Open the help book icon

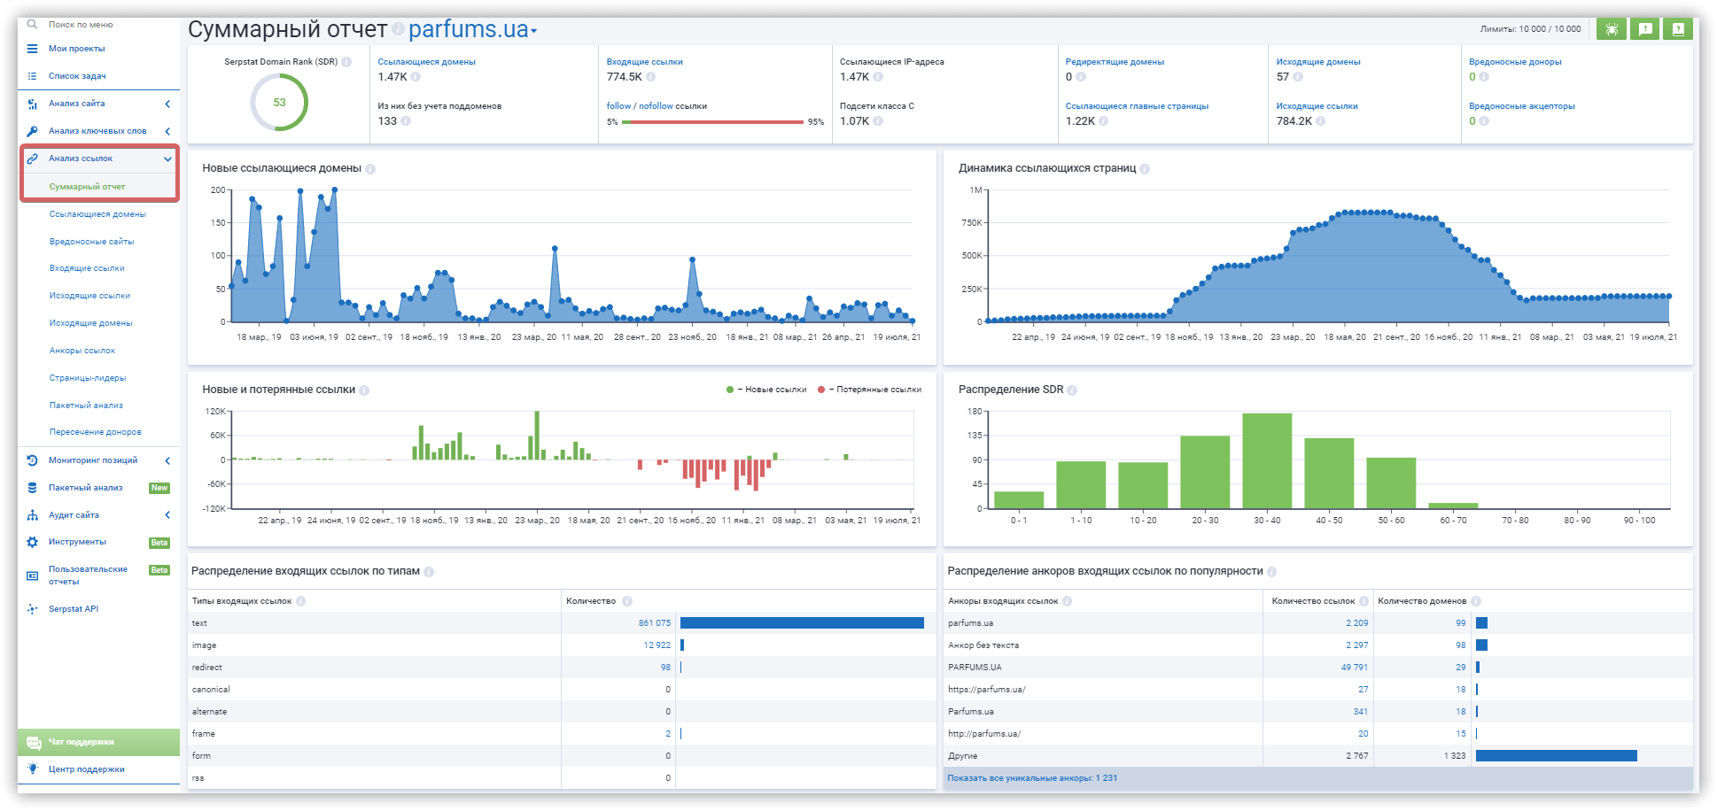point(1678,29)
